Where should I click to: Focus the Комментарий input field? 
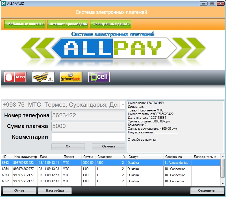88,137
